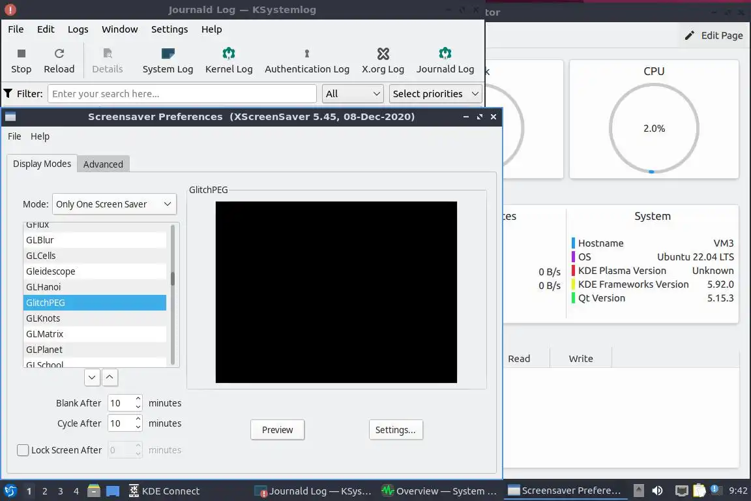751x501 pixels.
Task: Switch to virtual desktop 2
Action: 44,491
